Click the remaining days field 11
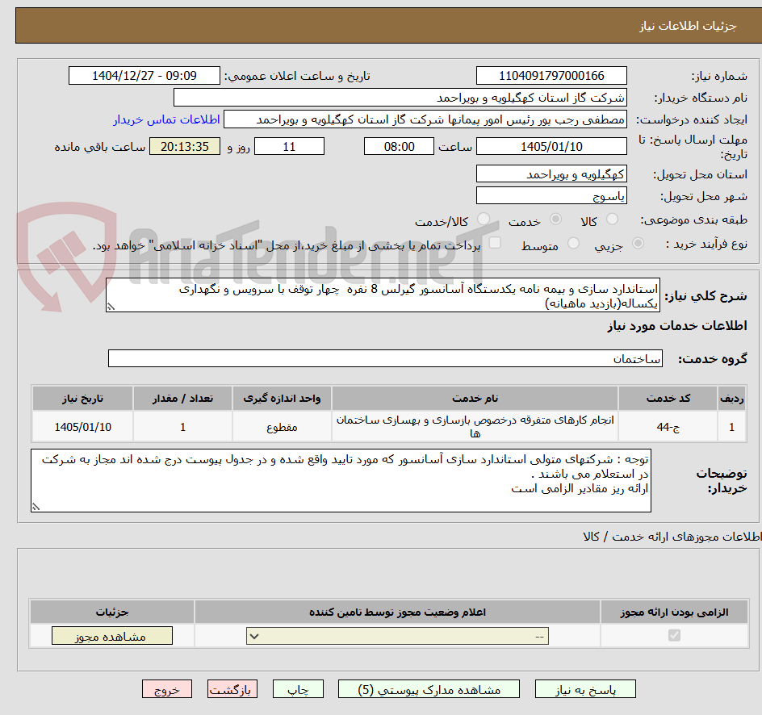This screenshot has height=715, width=762. pyautogui.click(x=289, y=146)
